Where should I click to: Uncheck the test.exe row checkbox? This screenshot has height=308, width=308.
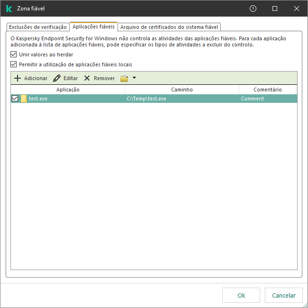[x=15, y=99]
